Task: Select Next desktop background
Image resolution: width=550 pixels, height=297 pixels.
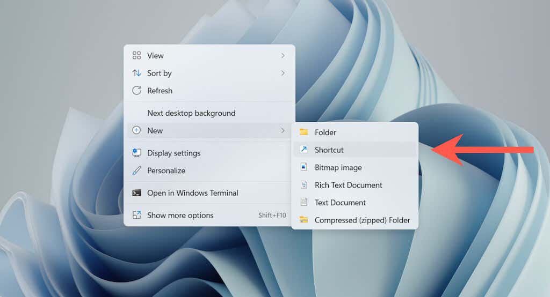Action: (x=209, y=113)
